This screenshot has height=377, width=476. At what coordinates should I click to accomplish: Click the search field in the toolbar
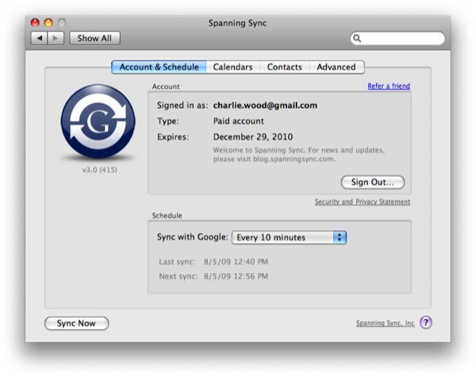[397, 38]
